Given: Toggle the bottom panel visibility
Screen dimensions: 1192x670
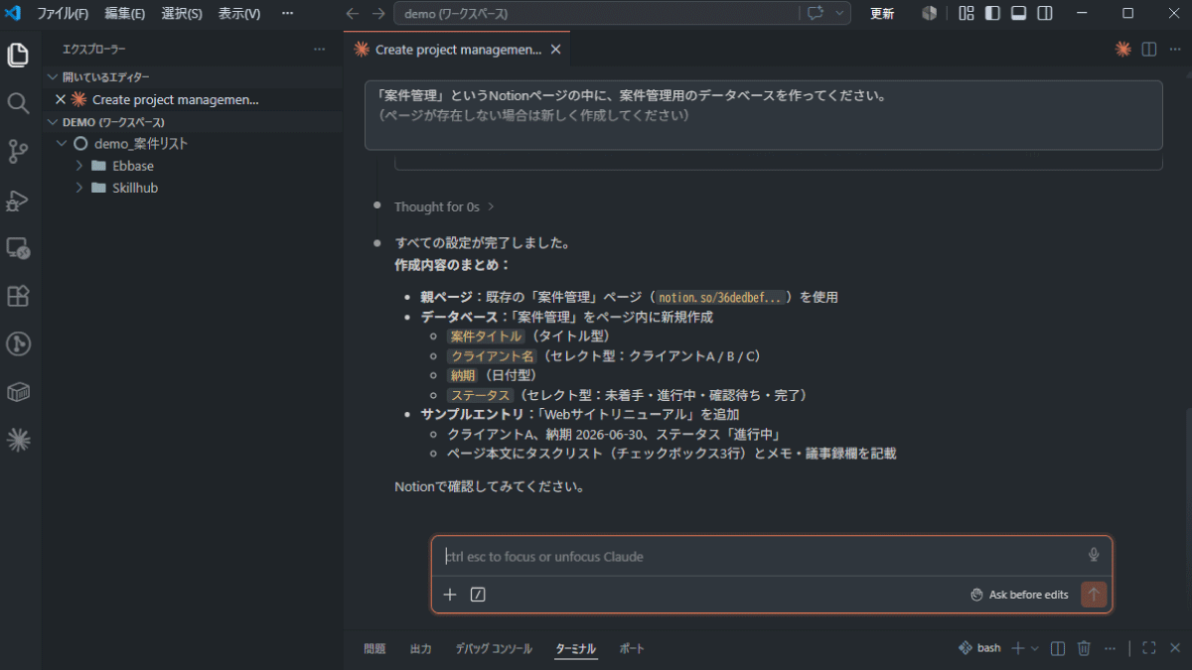Looking at the screenshot, I should tap(1018, 14).
